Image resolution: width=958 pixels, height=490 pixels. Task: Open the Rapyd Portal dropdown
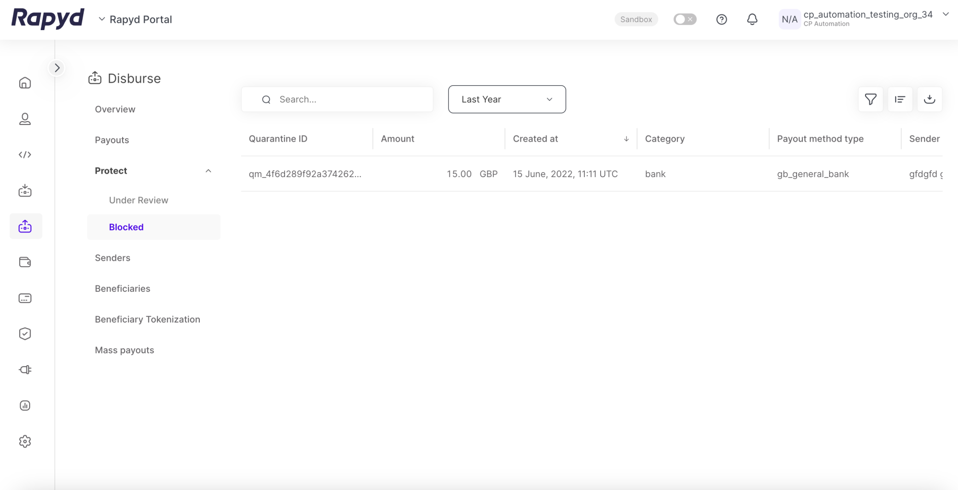coord(136,19)
